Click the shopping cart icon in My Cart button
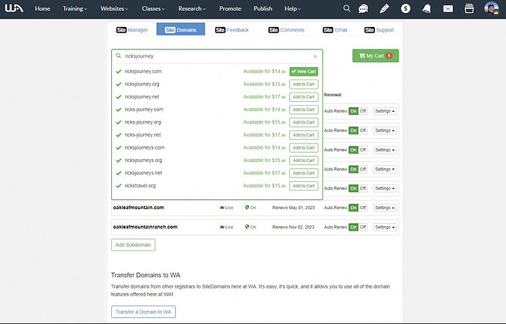The image size is (506, 324). coord(362,56)
